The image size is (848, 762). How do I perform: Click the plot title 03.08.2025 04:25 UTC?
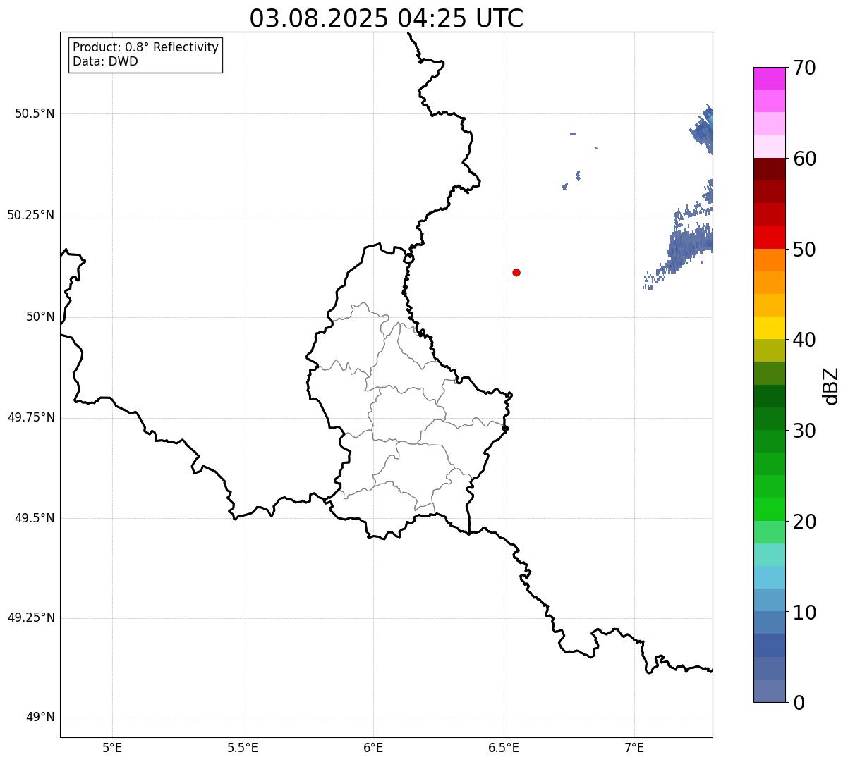pos(387,18)
